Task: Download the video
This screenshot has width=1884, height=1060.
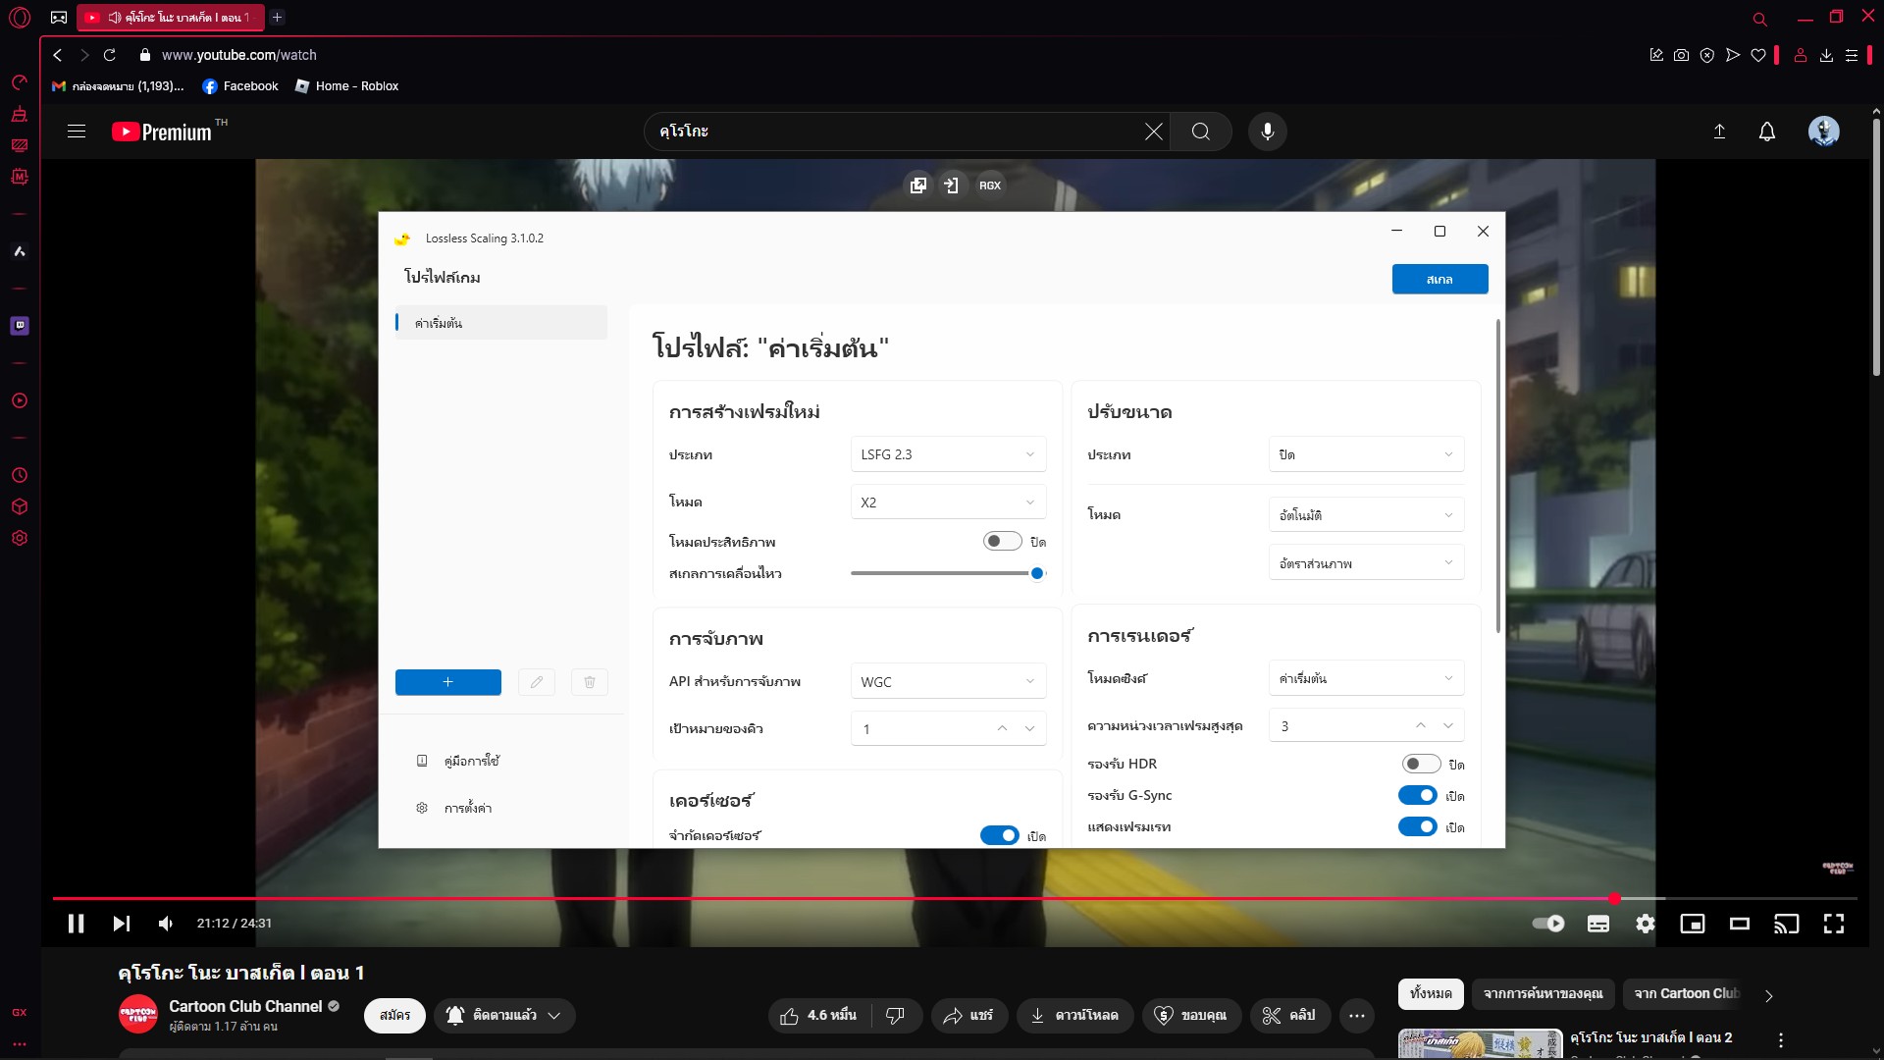Action: pyautogui.click(x=1074, y=1016)
